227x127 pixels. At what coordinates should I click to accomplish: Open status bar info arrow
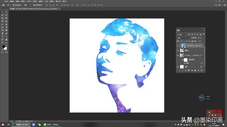tap(35, 121)
